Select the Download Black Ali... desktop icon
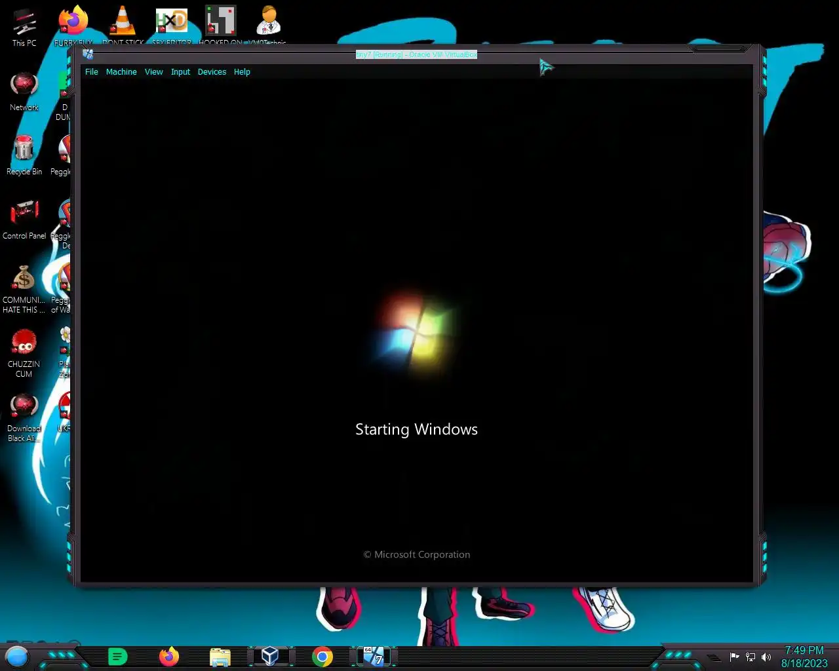Screen dimensions: 839x671 24,417
